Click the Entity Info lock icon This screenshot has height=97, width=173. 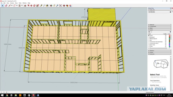(x=170, y=12)
